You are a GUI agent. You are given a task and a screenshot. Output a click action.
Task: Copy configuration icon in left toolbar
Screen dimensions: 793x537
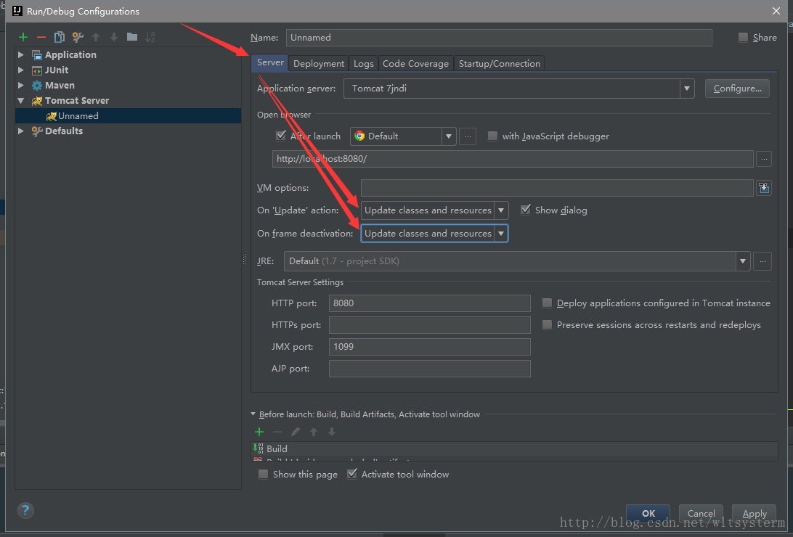pyautogui.click(x=59, y=37)
